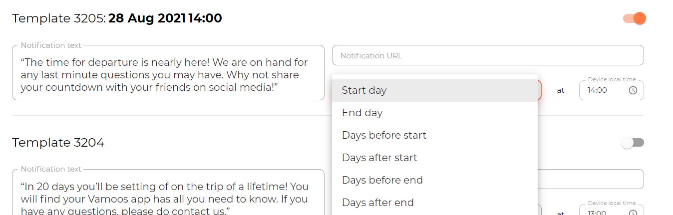Edit the 'In 20 days' notification text box

pyautogui.click(x=168, y=192)
